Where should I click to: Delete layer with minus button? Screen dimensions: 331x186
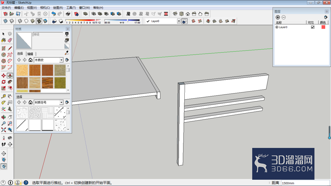tap(284, 17)
